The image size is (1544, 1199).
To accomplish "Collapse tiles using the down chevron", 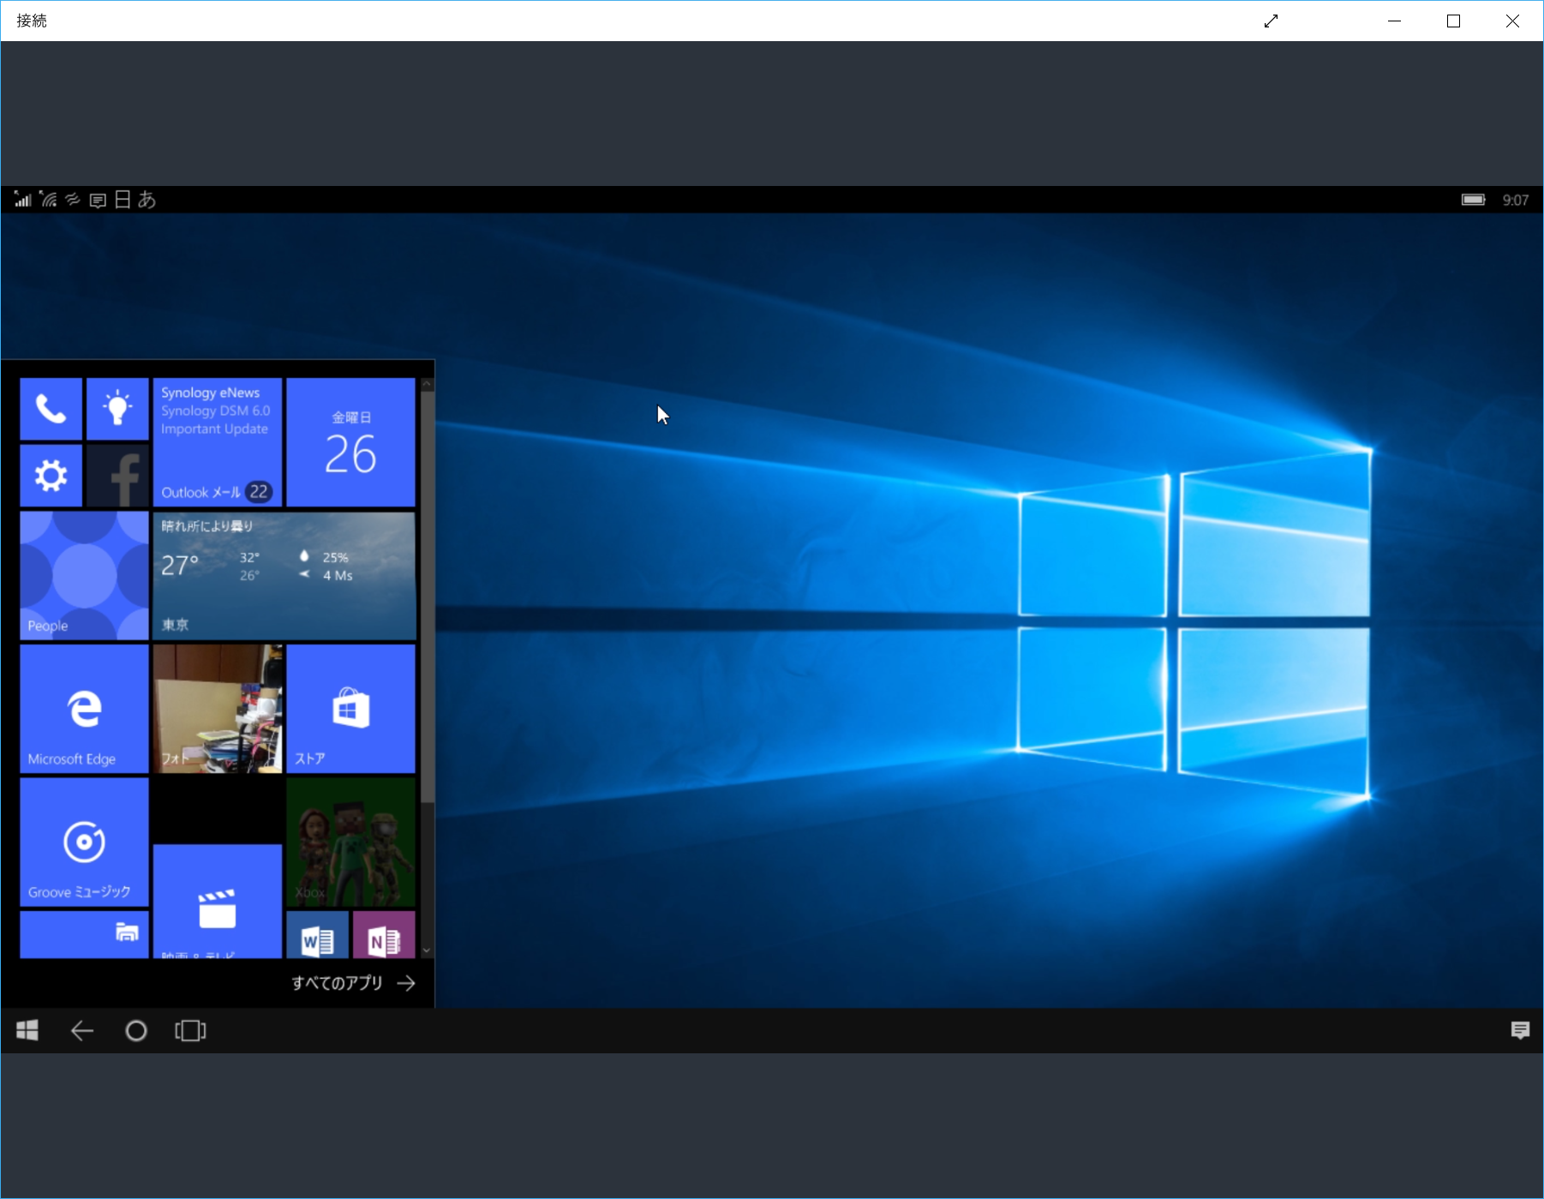I will click(x=427, y=950).
